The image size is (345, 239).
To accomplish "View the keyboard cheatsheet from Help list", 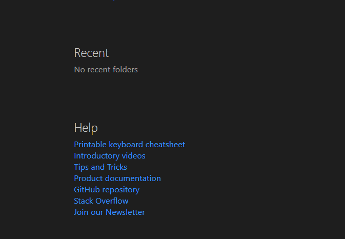I will point(129,145).
